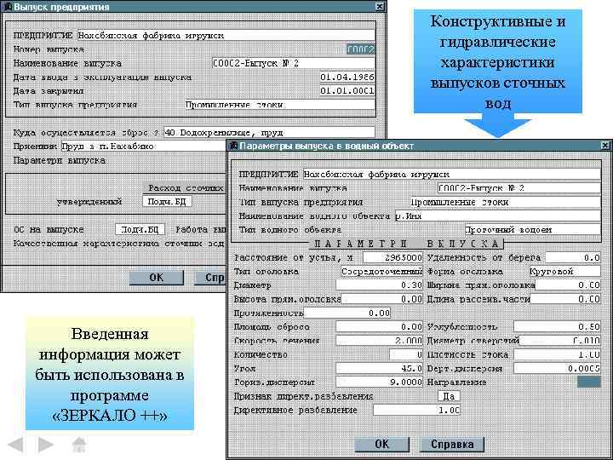Click title bar icon of Параметры выпуска window
This screenshot has height=460, width=613.
(234, 146)
